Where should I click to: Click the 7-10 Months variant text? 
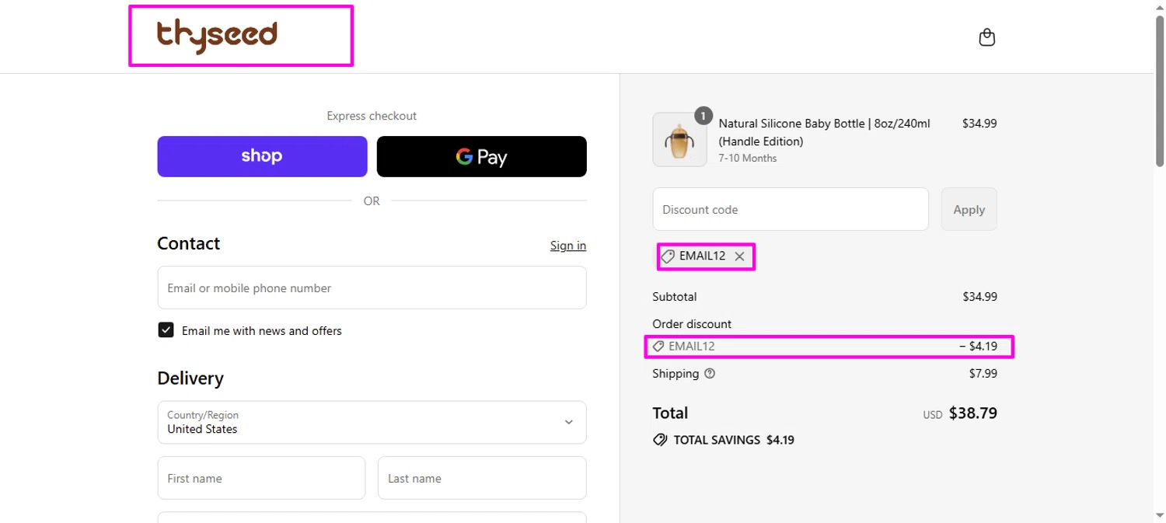coord(747,158)
